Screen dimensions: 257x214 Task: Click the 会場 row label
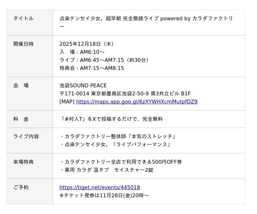coord(21,85)
